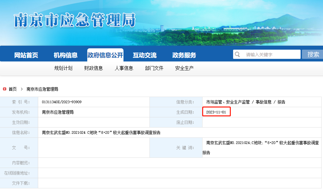323x191 pixels.
Task: Click the 发布机构 value 南京市应急管理局
Action: click(x=58, y=112)
